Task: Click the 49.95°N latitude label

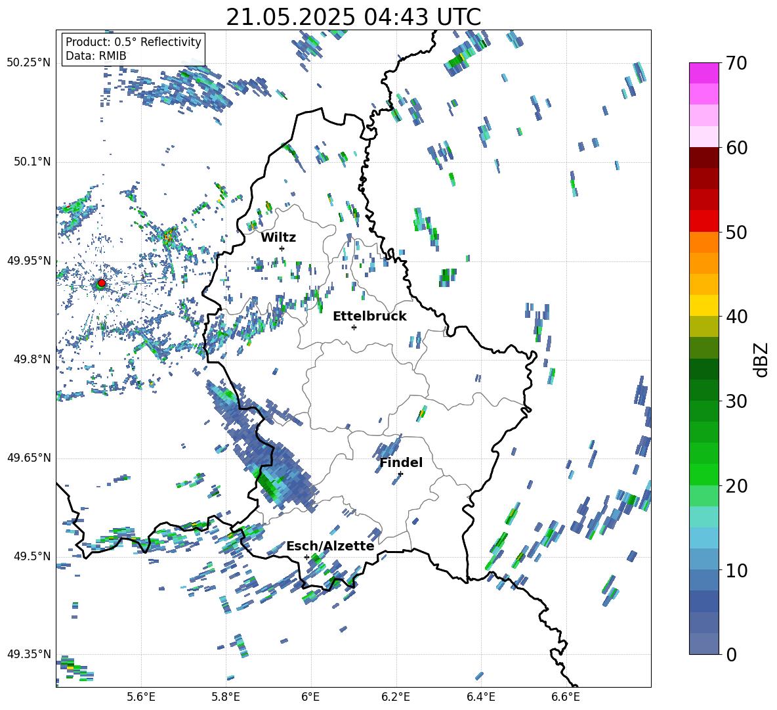Action: coord(29,261)
